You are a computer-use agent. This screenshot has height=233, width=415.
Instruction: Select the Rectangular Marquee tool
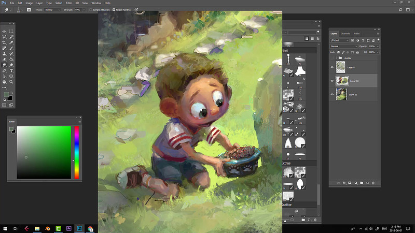pyautogui.click(x=11, y=31)
